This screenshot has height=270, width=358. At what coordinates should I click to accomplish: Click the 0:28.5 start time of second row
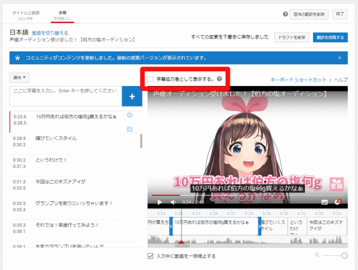(19, 138)
